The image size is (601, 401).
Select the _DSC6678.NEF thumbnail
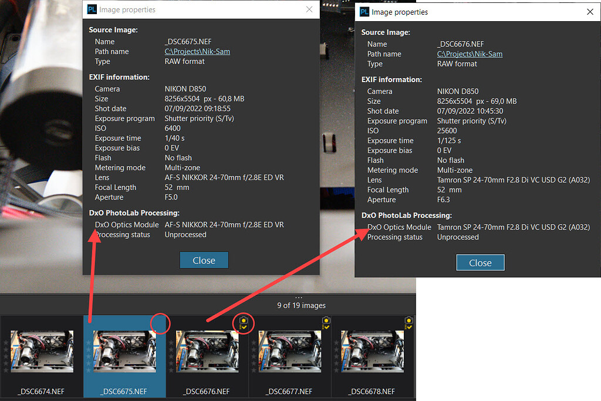tap(373, 352)
